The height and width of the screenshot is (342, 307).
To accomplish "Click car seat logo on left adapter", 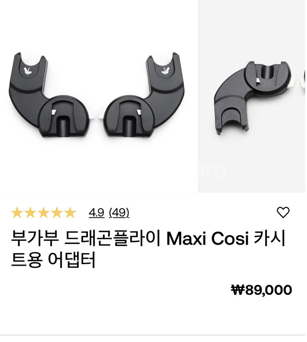I will (x=28, y=71).
